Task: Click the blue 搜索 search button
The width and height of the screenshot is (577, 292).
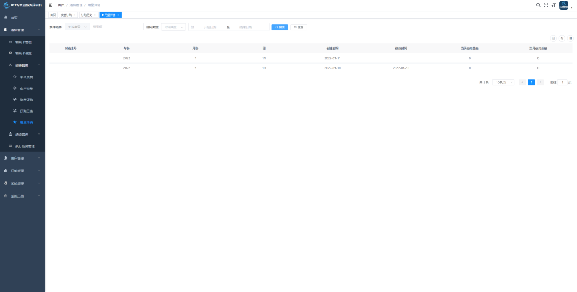Action: click(x=279, y=27)
